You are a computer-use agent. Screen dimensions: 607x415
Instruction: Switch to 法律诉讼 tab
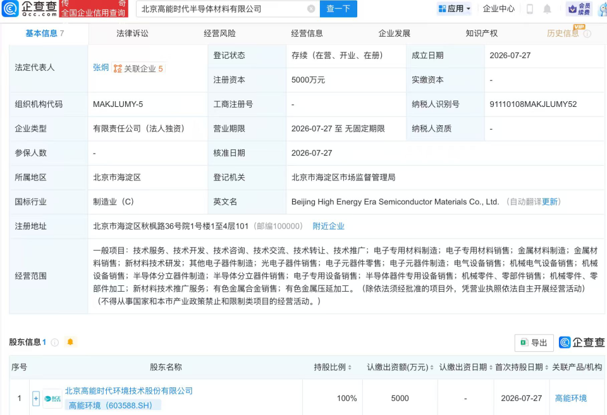tap(132, 34)
